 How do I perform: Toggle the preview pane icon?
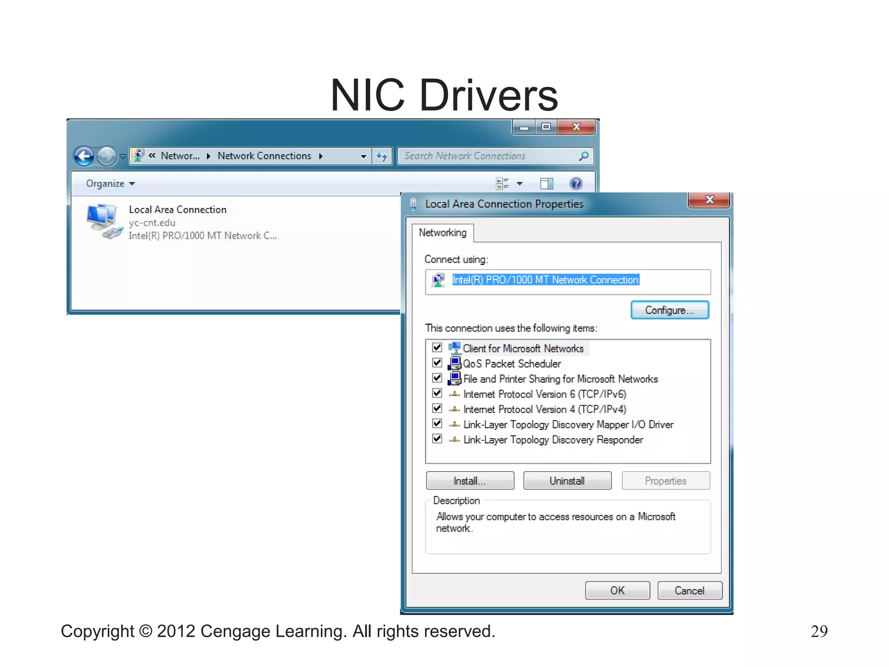coord(547,184)
